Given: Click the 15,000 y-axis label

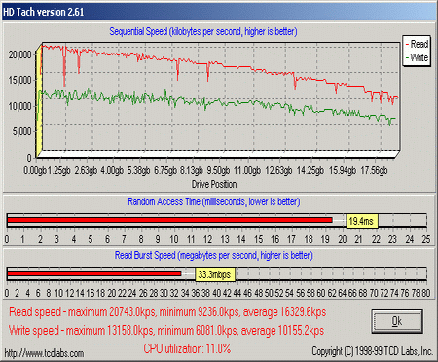Looking at the screenshot, I should tap(19, 80).
